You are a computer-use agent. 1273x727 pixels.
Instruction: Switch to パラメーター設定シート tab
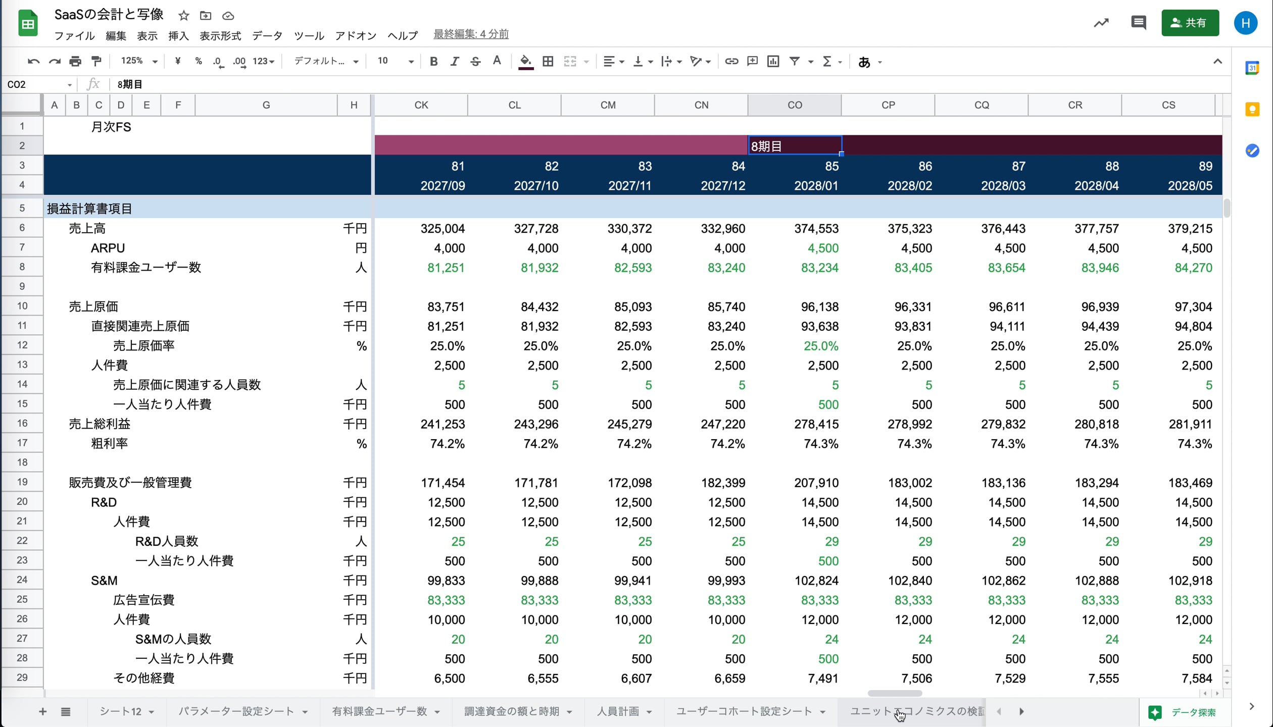(236, 711)
